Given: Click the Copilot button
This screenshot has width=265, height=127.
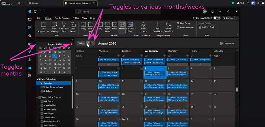Looking at the screenshot, I should (x=228, y=18).
